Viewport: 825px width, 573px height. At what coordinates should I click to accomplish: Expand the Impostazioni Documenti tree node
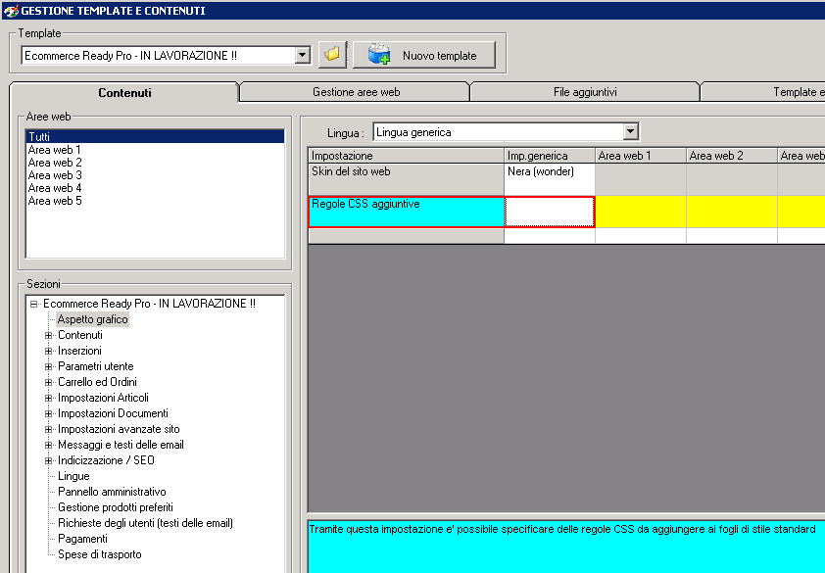48,413
